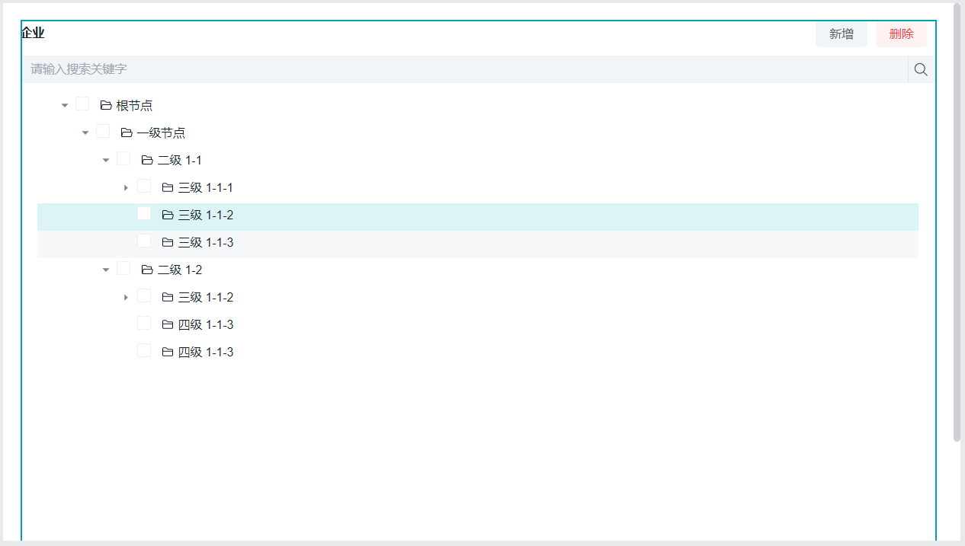Collapse the 二级 1-2 node

pyautogui.click(x=106, y=270)
